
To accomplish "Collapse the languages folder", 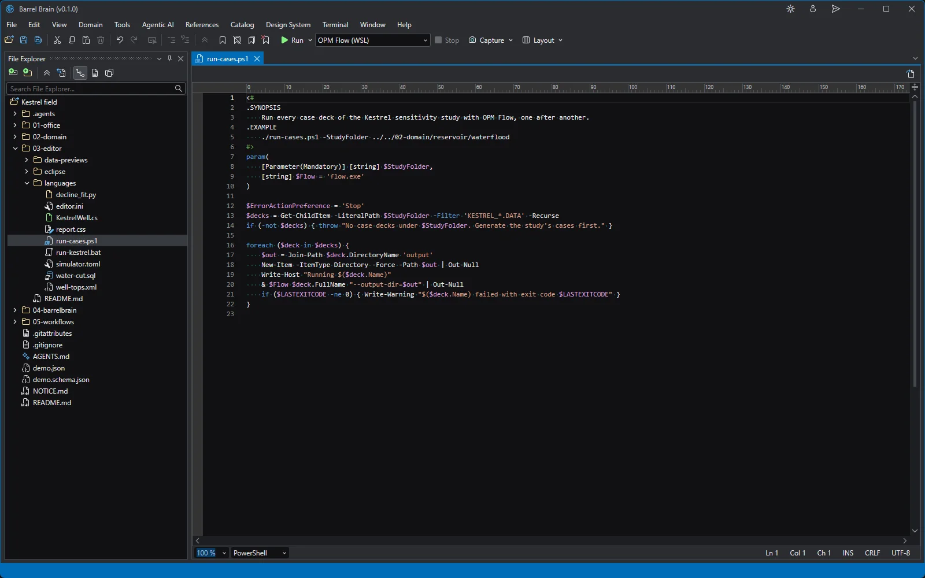I will coord(27,183).
